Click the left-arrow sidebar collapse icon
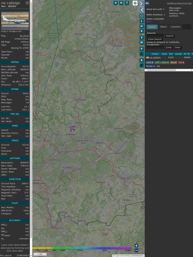 point(142,10)
